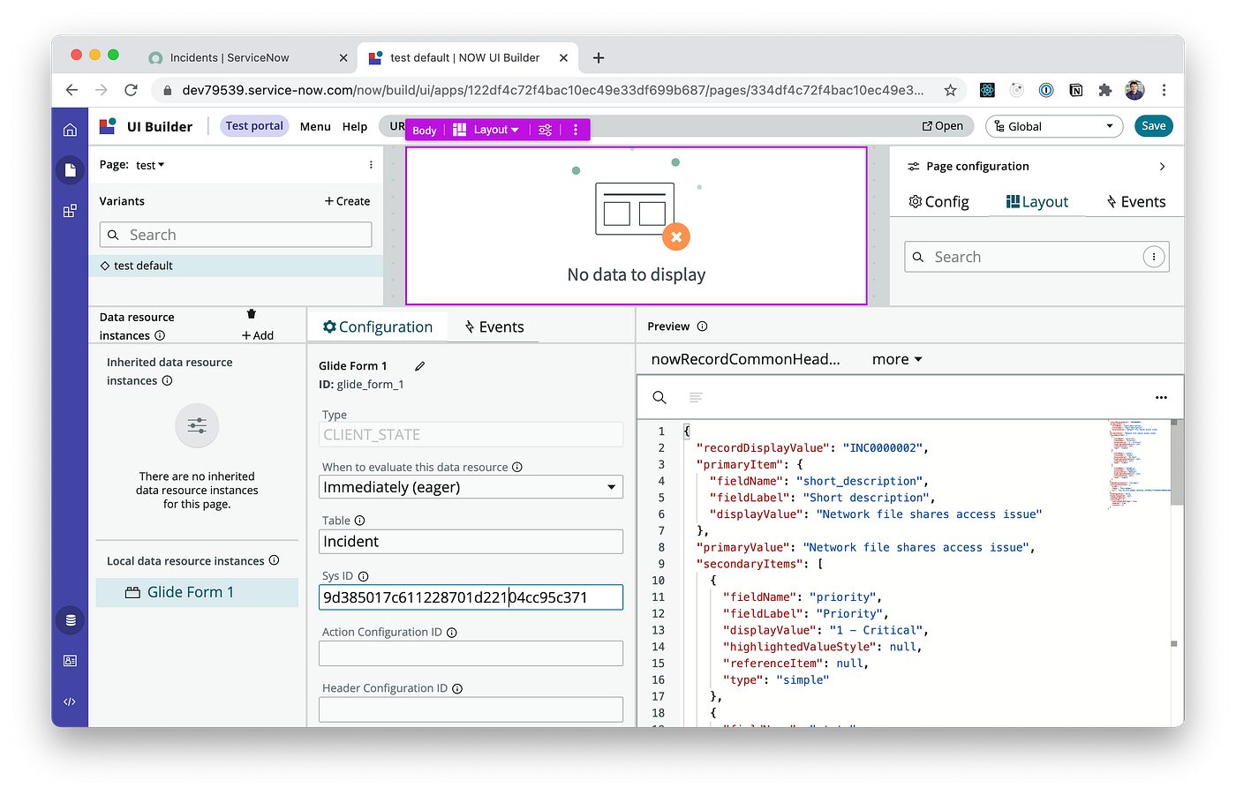Viewport: 1236px width, 795px height.
Task: Show info icon next to Table label
Action: pos(359,521)
